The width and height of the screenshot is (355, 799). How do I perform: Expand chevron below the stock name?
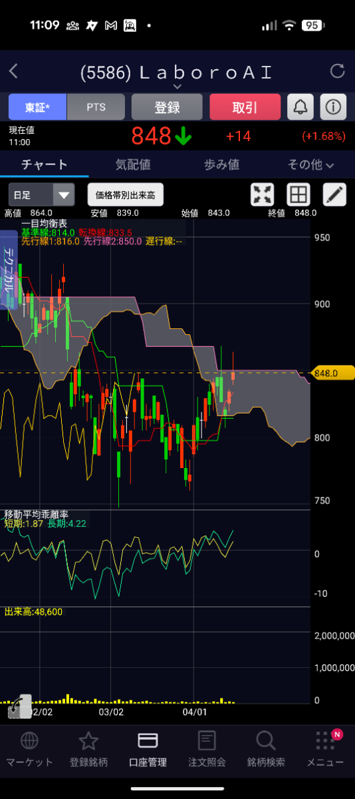(177, 87)
